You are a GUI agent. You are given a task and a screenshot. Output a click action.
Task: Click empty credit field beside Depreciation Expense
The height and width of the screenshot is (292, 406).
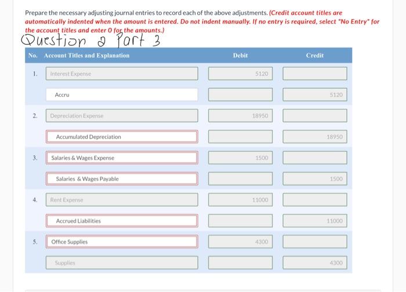(315, 116)
